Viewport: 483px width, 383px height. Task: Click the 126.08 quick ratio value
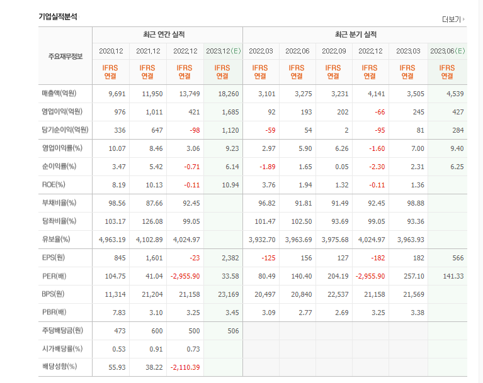[152, 221]
